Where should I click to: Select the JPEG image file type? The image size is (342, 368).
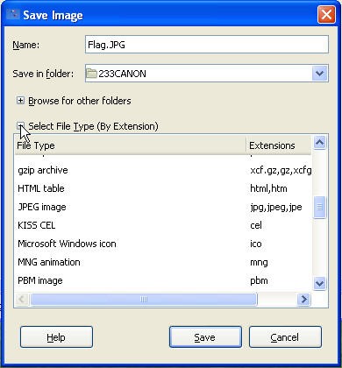click(42, 207)
